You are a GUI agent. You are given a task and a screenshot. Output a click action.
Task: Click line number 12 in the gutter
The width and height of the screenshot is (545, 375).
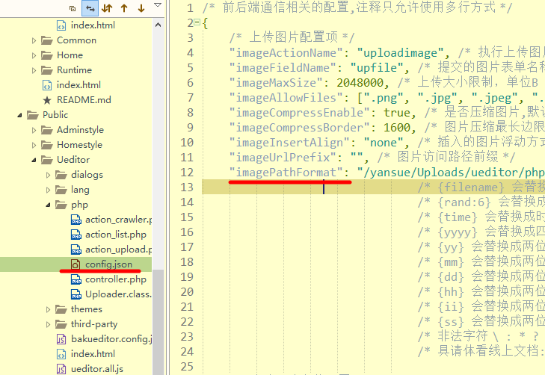tap(187, 173)
